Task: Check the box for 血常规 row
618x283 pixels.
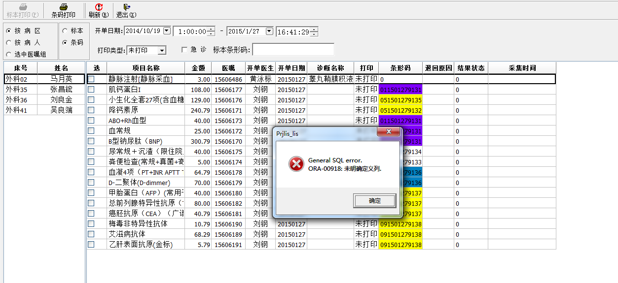Action: click(x=91, y=131)
